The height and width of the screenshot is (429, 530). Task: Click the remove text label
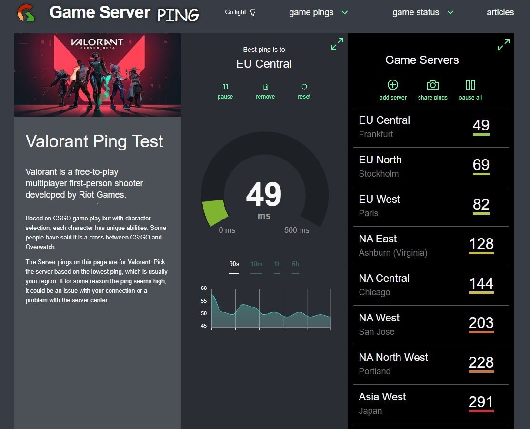[265, 97]
